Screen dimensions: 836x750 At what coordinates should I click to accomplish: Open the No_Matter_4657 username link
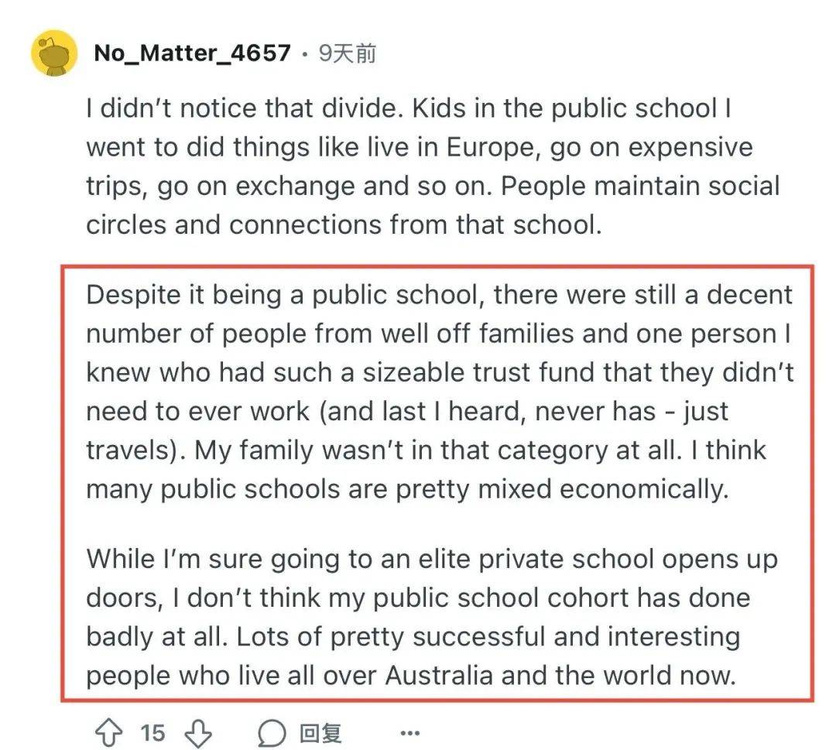192,53
